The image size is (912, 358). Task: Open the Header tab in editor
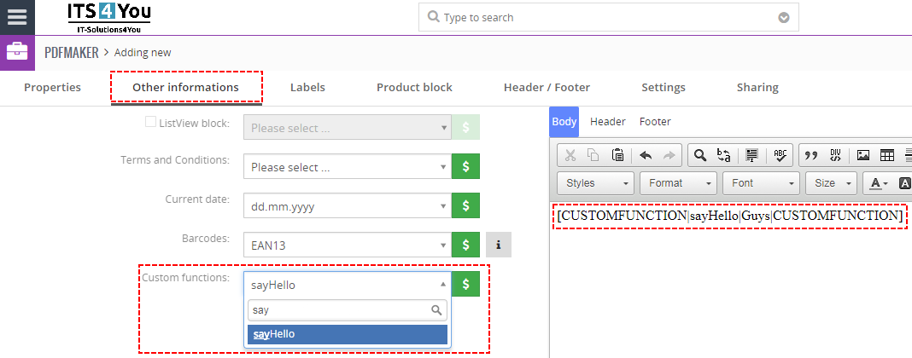coord(607,122)
